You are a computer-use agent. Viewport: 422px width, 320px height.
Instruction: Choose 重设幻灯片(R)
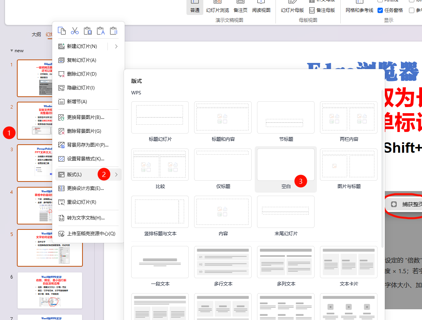click(88, 202)
